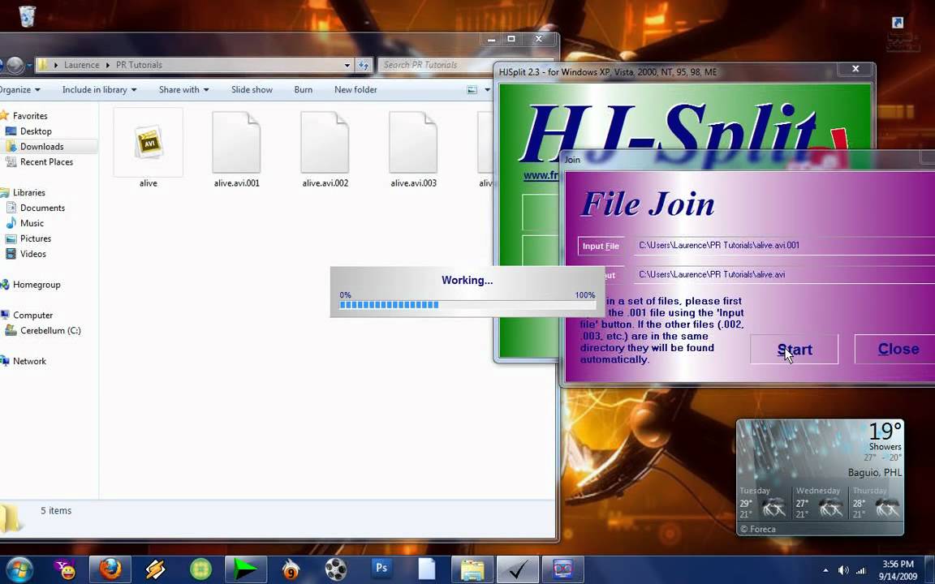935x584 pixels.
Task: Launch Photoshop from the taskbar
Action: click(x=381, y=569)
